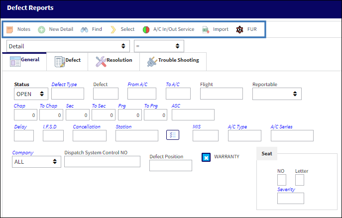Open the Detail dropdown
The height and width of the screenshot is (218, 342).
tap(68, 46)
